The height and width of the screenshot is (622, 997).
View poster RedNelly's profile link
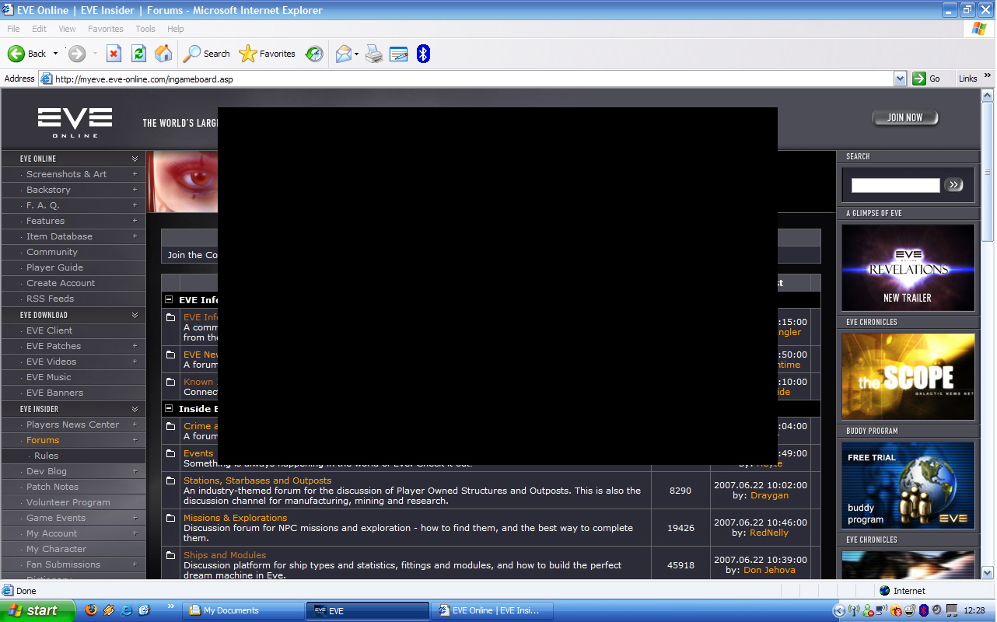pyautogui.click(x=769, y=533)
